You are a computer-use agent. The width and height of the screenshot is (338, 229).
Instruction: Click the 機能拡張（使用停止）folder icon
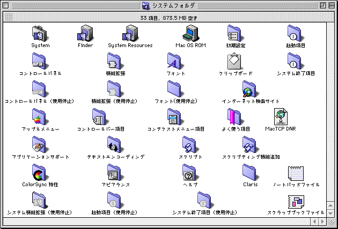click(x=115, y=89)
